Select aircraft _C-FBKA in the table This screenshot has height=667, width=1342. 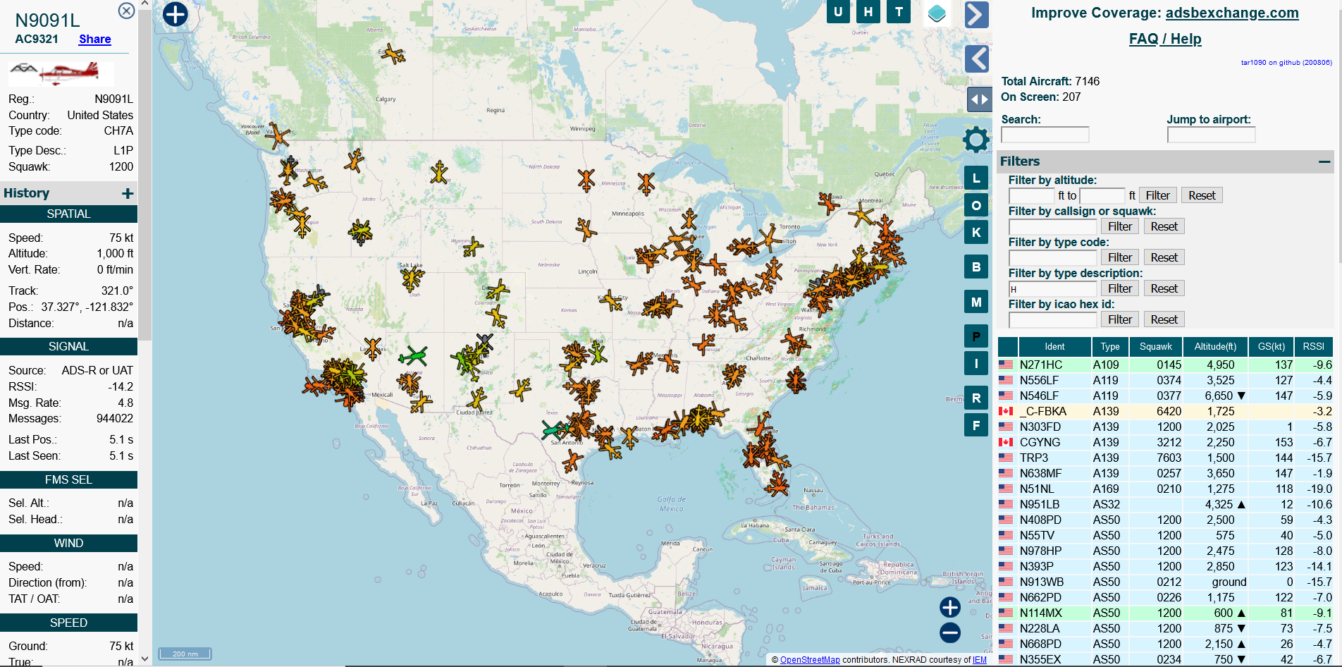[x=1165, y=411]
